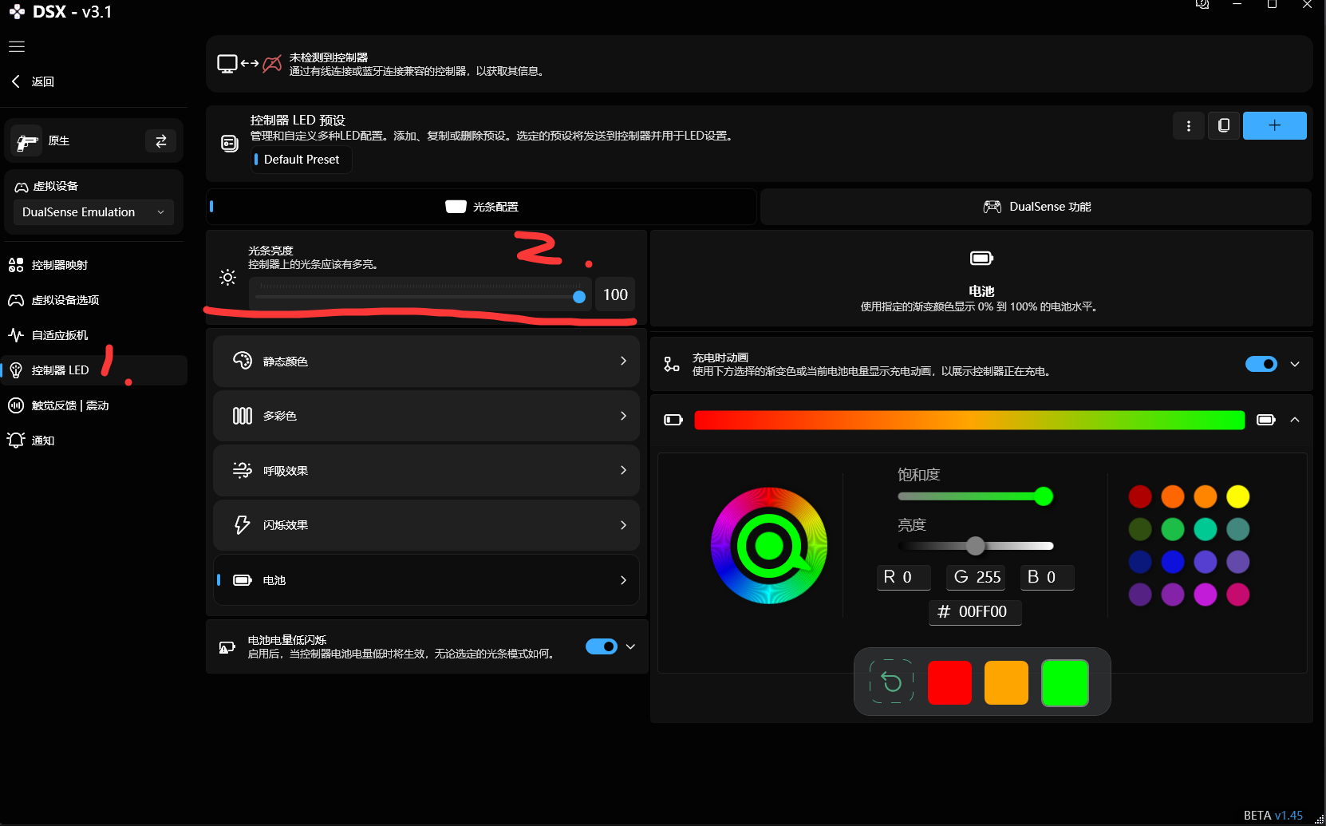Add a new LED preset with plus button
1326x826 pixels.
[1275, 126]
